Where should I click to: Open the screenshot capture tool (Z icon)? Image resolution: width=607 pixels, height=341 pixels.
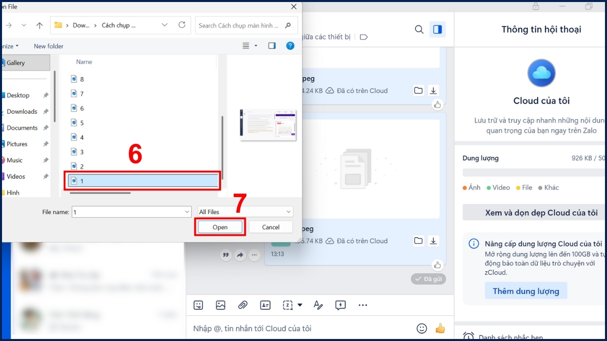[x=288, y=305]
